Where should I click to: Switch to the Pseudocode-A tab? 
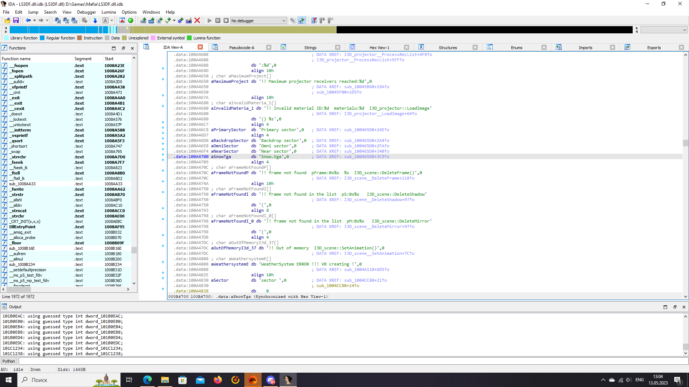point(242,47)
